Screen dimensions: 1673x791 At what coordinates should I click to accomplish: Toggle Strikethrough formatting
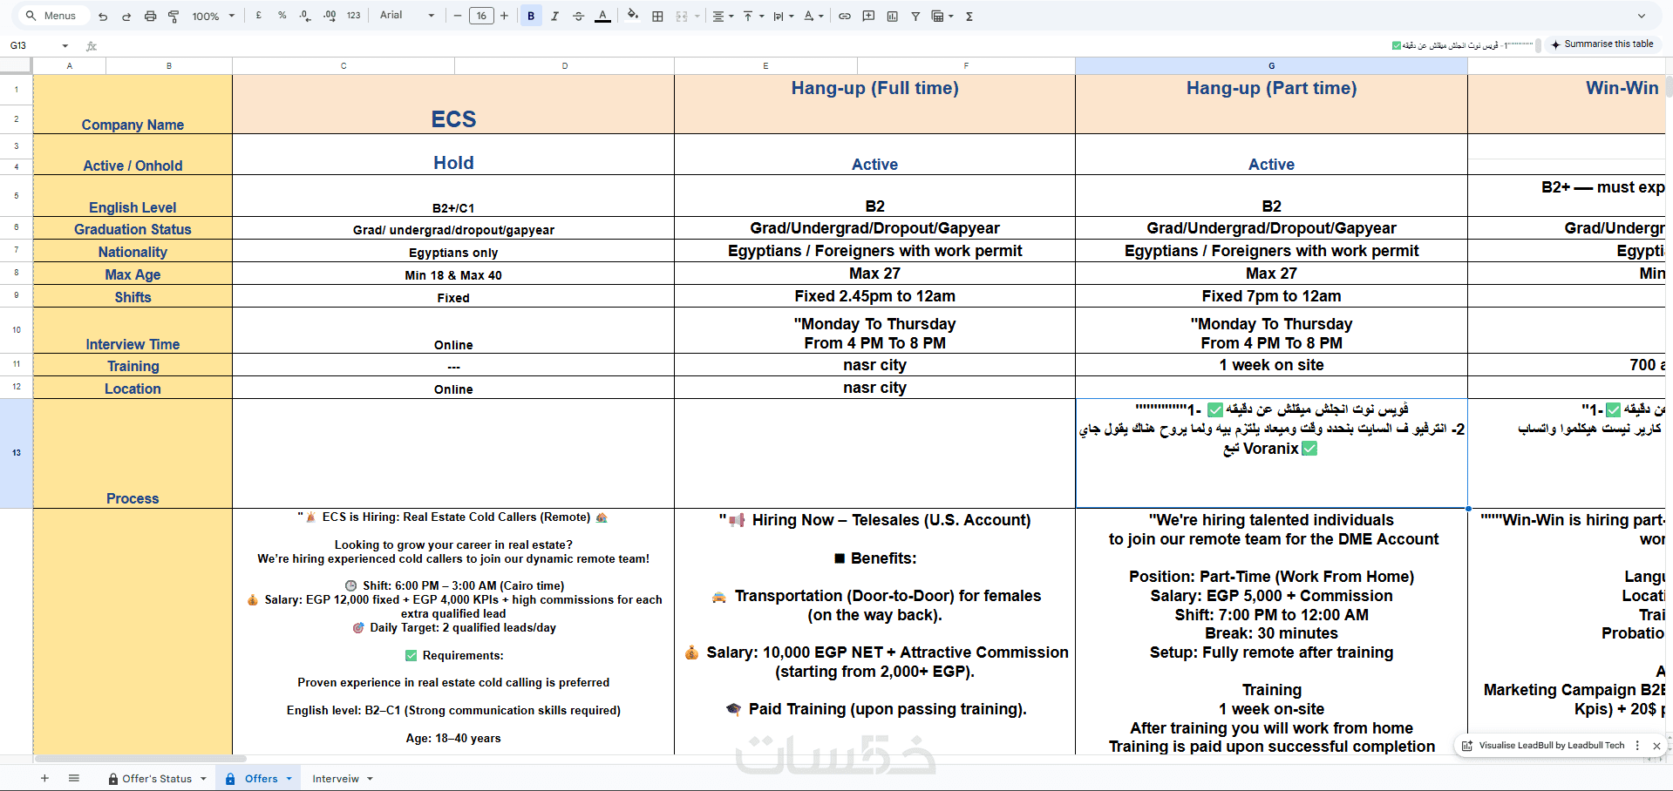pyautogui.click(x=578, y=16)
